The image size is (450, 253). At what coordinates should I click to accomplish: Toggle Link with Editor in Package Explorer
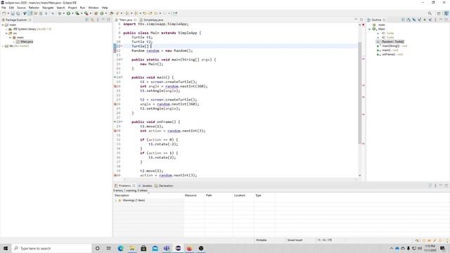[x=92, y=20]
